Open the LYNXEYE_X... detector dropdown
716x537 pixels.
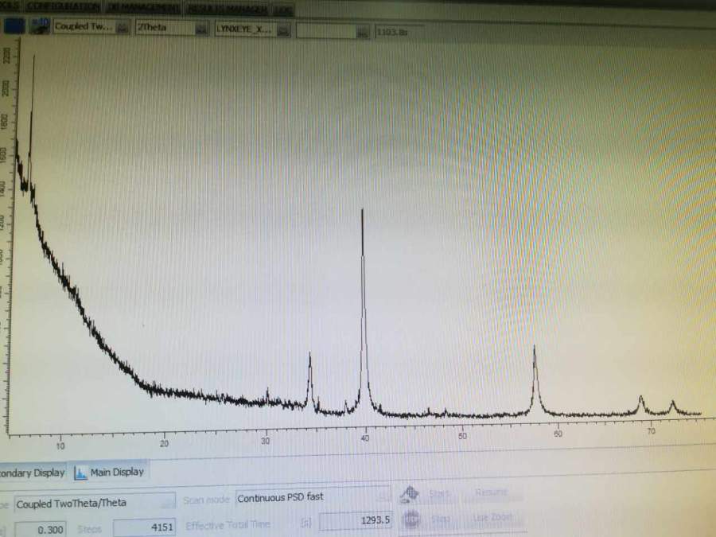(252, 29)
